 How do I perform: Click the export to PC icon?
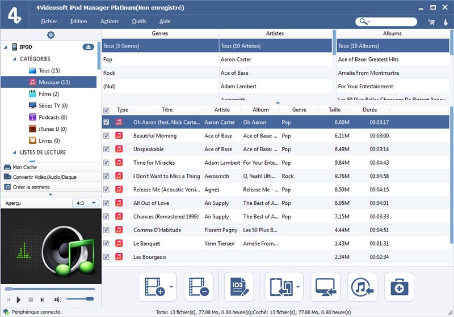325,286
